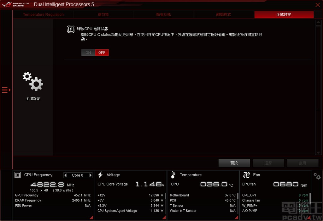The image size is (323, 221).
Task: Open the 離開模式 tab
Action: pos(224,14)
